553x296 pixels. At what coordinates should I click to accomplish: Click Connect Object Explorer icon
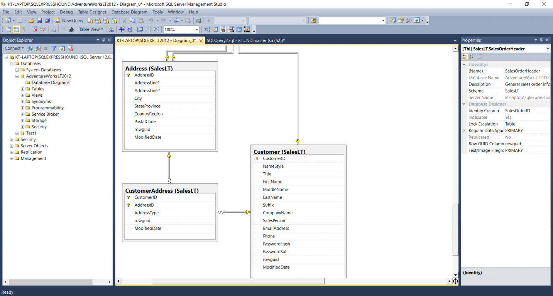(x=30, y=49)
